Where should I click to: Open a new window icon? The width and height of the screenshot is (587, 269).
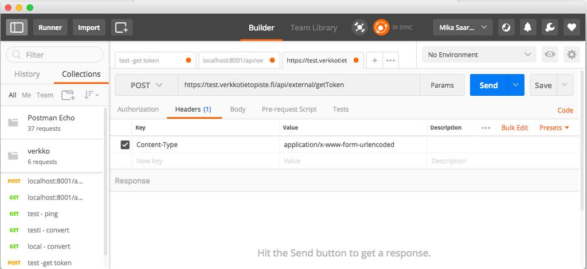(122, 28)
